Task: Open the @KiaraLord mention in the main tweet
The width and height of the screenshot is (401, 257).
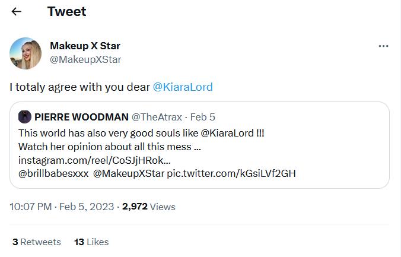Action: (x=183, y=87)
